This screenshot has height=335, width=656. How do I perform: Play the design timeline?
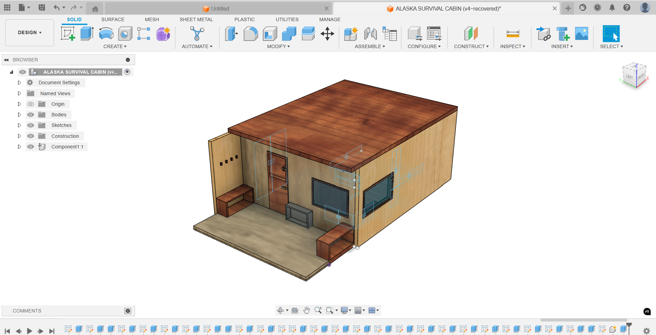[29, 331]
